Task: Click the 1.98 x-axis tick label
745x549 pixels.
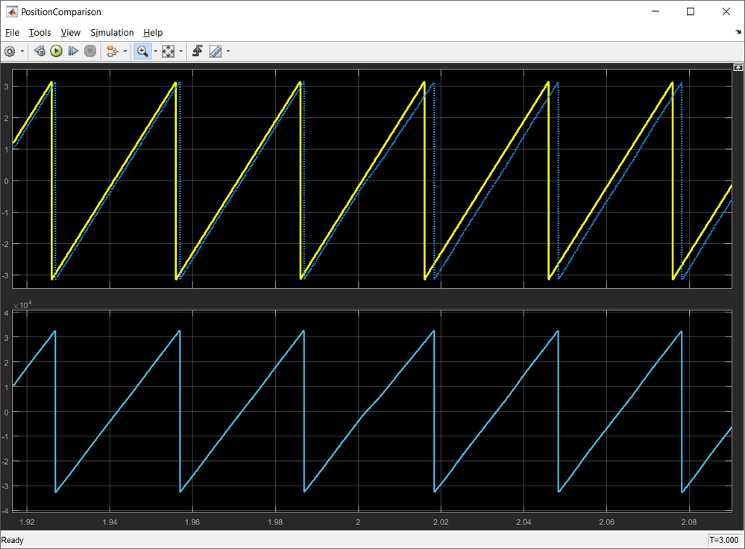Action: 275,522
